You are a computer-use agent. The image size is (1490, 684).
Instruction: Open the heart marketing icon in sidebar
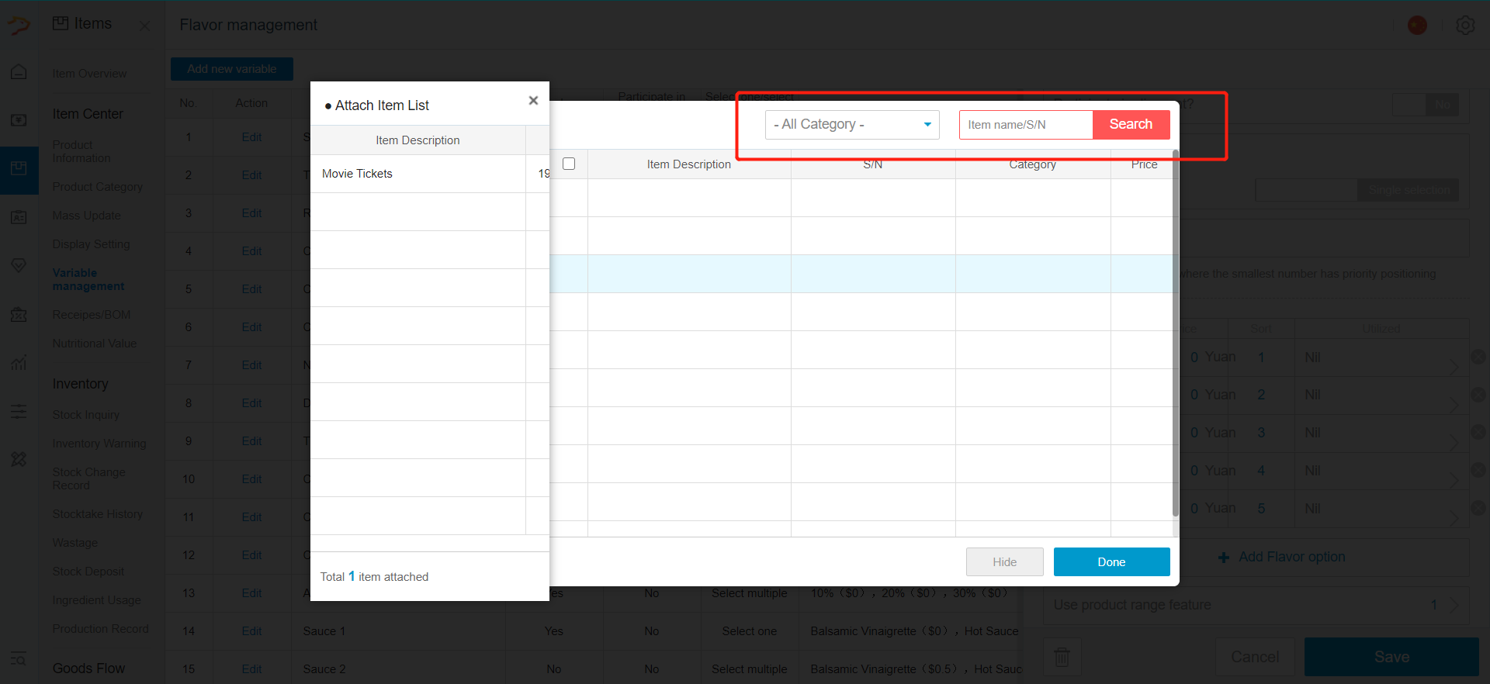(19, 265)
